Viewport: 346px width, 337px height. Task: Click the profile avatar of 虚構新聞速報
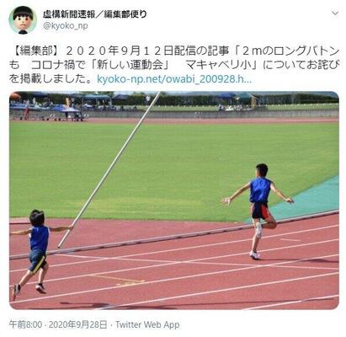click(23, 19)
